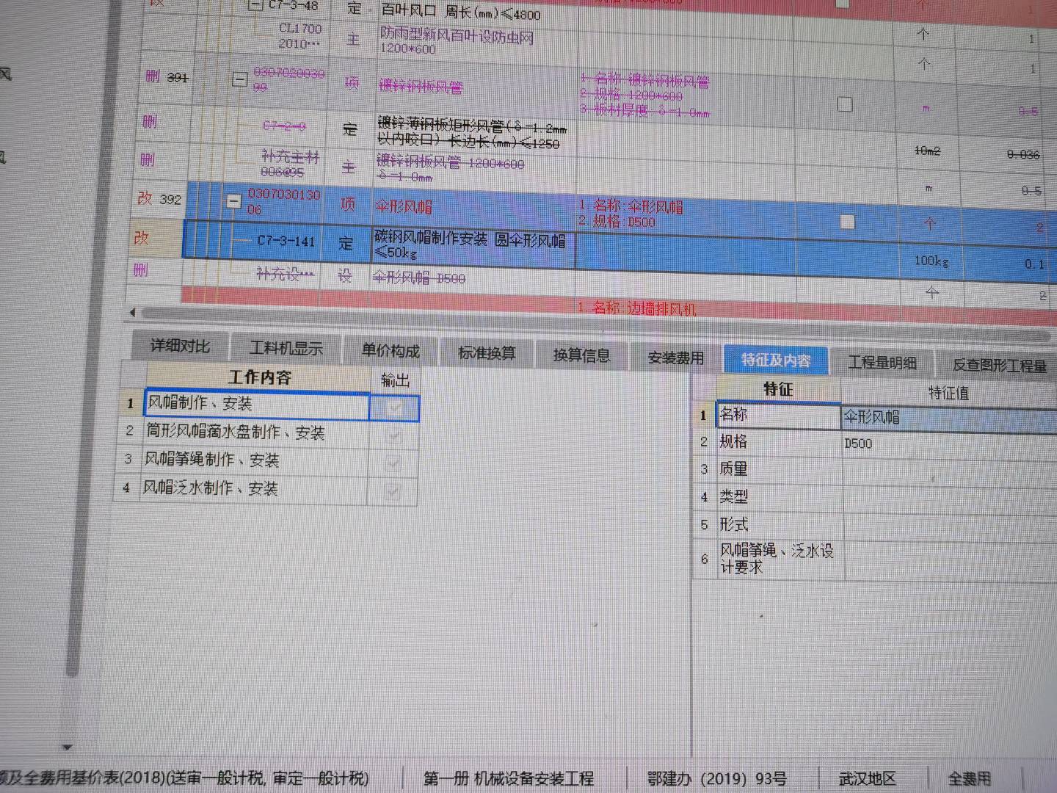
Task: Click the 伞形风帽 item name in row 392
Action: (404, 207)
